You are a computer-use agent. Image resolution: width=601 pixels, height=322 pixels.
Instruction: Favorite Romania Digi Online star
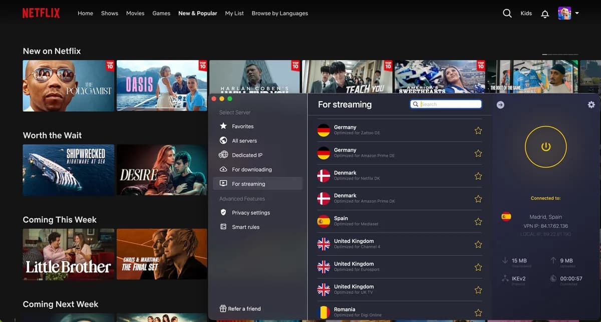coord(478,312)
